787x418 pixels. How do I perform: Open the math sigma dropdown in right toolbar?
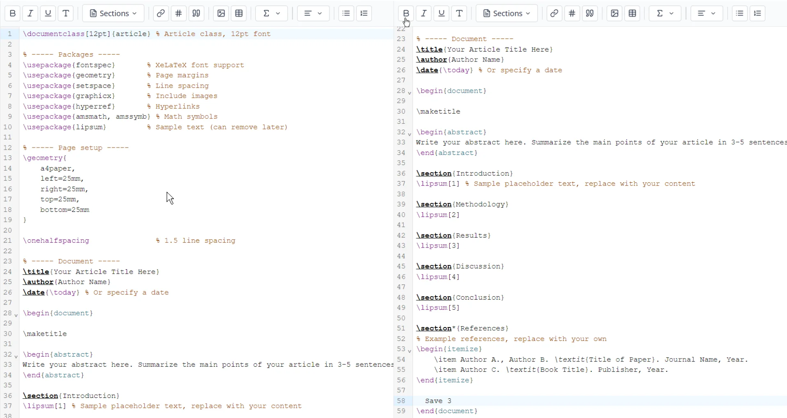[665, 14]
